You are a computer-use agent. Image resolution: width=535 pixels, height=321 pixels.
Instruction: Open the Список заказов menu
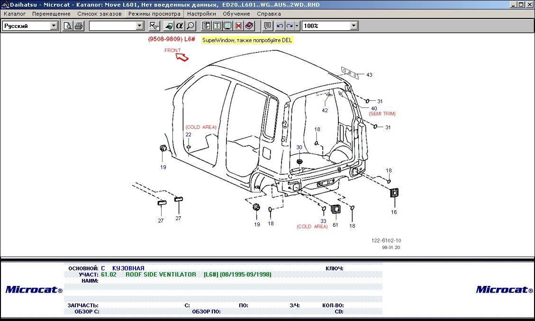pyautogui.click(x=100, y=14)
